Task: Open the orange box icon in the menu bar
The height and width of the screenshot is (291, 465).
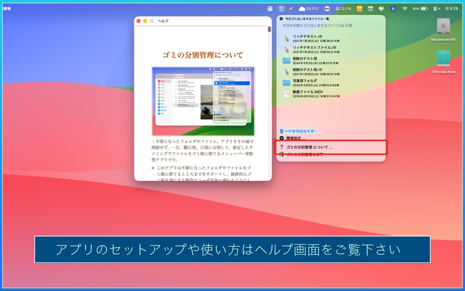Action: point(359,9)
